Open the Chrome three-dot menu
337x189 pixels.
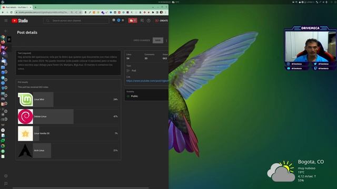pos(166,13)
